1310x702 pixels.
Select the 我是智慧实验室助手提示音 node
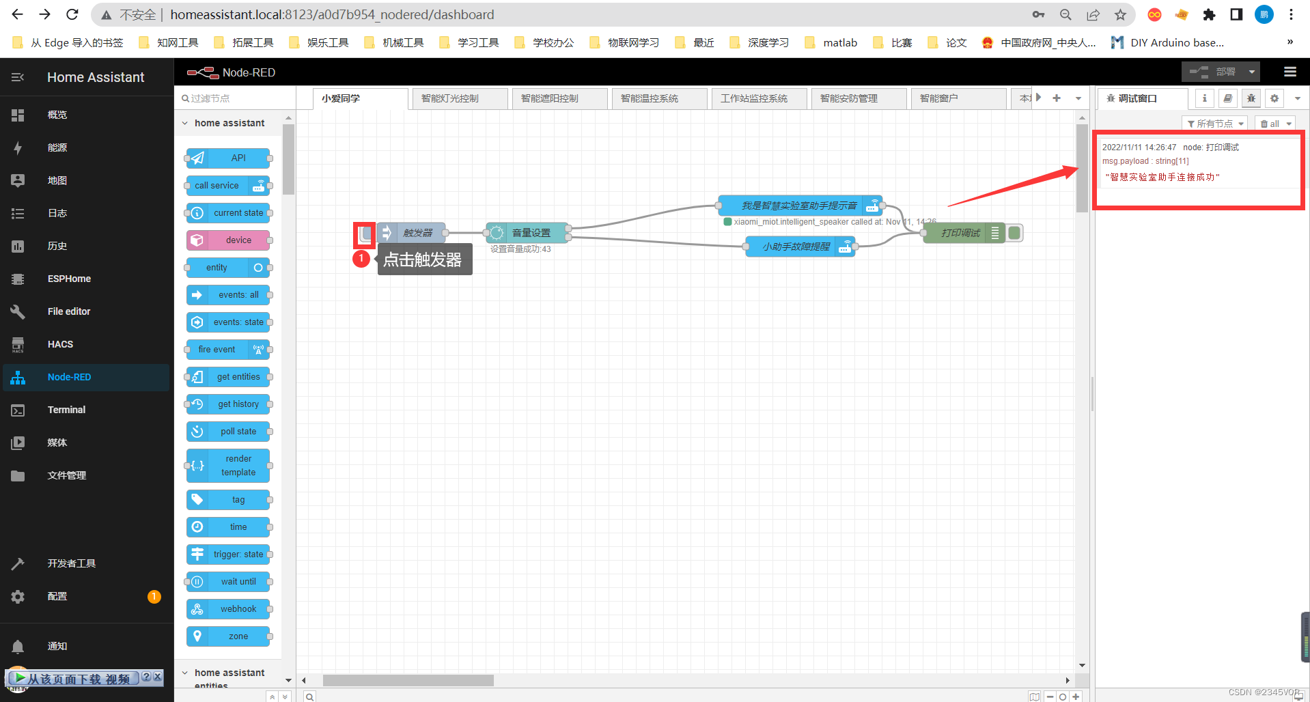(800, 206)
